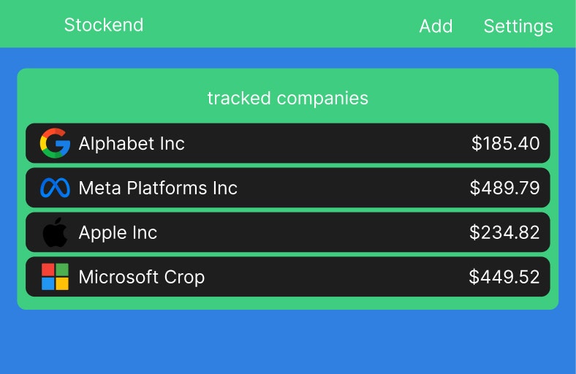Select the Meta Platforms Inc name
Viewport: 576px width, 374px height.
pyautogui.click(x=158, y=188)
